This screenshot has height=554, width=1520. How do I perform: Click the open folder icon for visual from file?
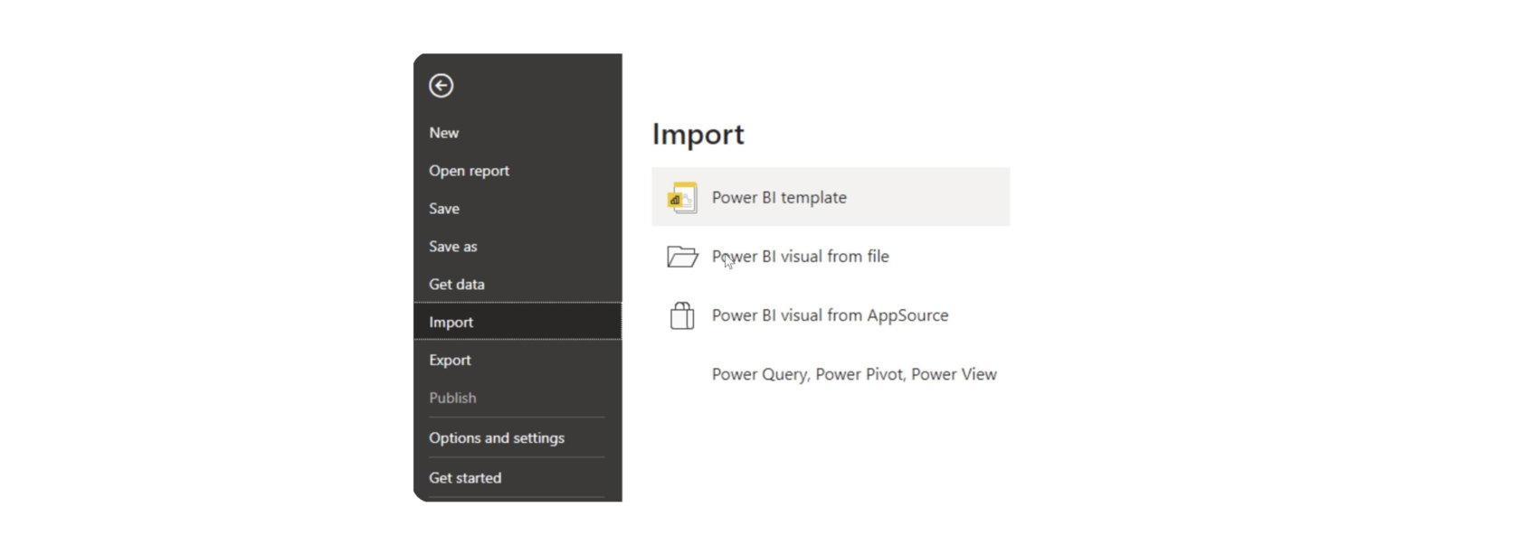(682, 257)
